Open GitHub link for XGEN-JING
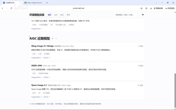Image resolution: width=176 pixels, height=110 pixels. tap(46, 77)
